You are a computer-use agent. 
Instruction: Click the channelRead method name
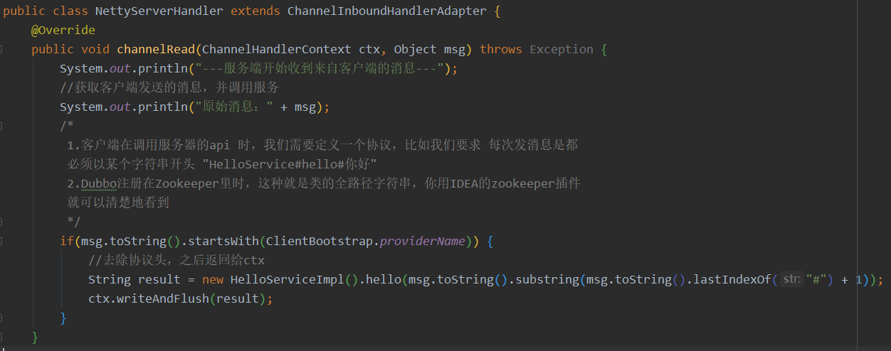(x=156, y=49)
